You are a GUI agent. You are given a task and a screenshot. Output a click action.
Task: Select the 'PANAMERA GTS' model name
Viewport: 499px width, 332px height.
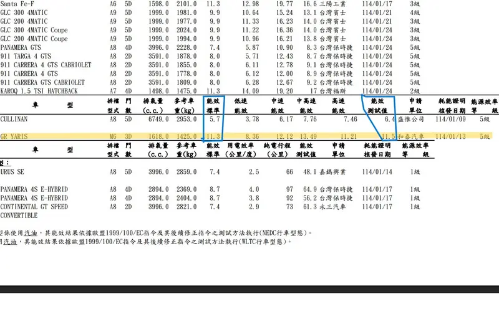[21, 47]
